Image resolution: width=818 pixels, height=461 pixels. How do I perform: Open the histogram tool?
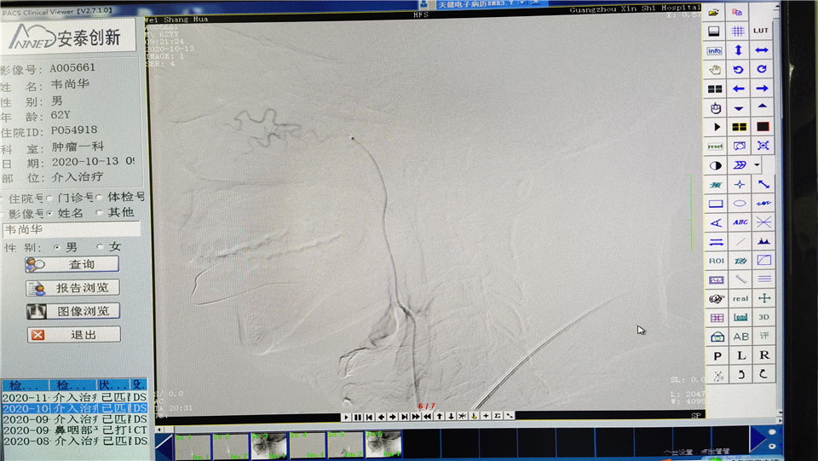tap(763, 241)
